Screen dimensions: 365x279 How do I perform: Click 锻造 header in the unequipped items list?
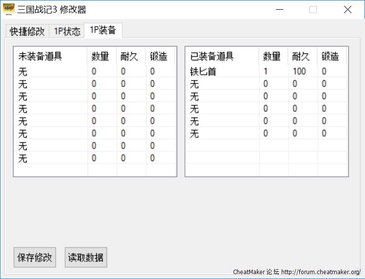(159, 56)
